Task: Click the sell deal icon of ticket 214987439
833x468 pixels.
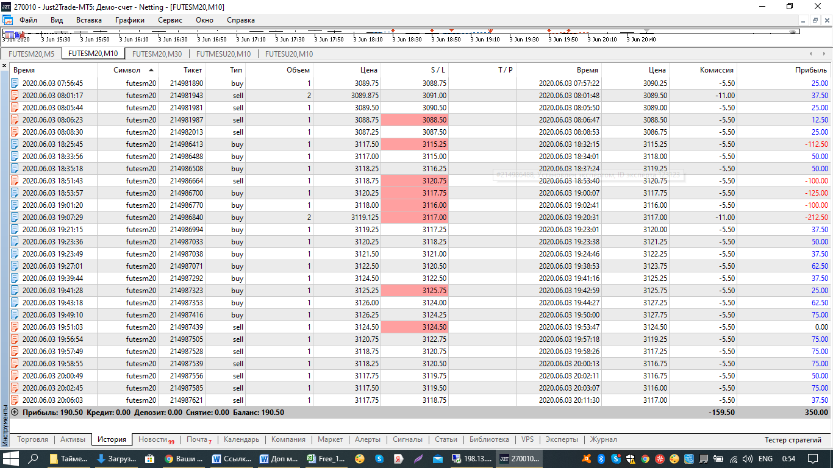Action: [x=15, y=327]
